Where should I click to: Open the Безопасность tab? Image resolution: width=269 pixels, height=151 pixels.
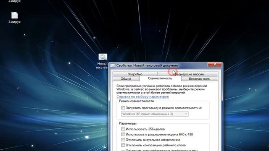[x=200, y=79]
